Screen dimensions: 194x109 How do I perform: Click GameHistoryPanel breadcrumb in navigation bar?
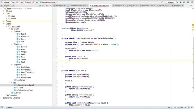(x=48, y=2)
